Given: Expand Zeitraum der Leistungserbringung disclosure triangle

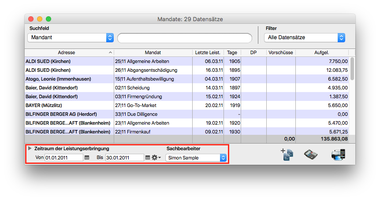Looking at the screenshot, I should [x=30, y=148].
